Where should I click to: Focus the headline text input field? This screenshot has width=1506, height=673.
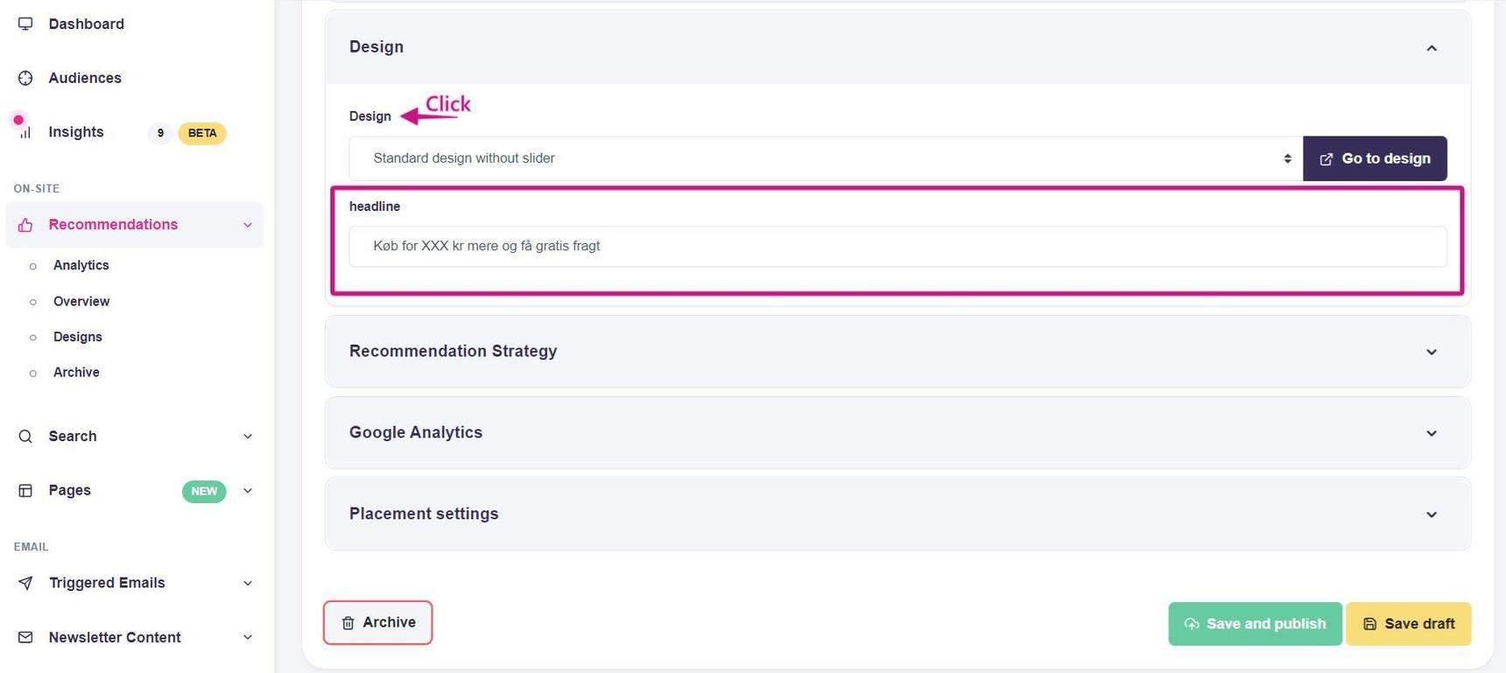click(897, 247)
